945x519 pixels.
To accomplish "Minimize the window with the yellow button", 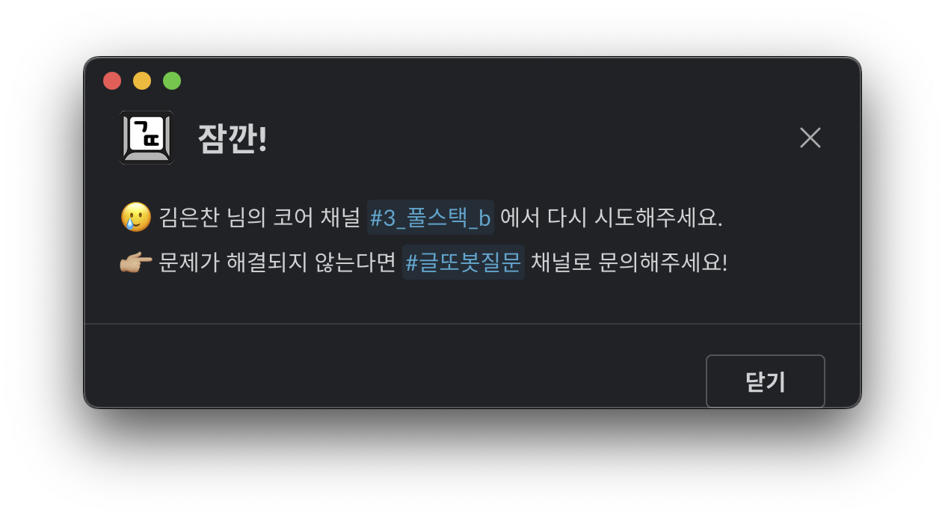I will [x=142, y=81].
